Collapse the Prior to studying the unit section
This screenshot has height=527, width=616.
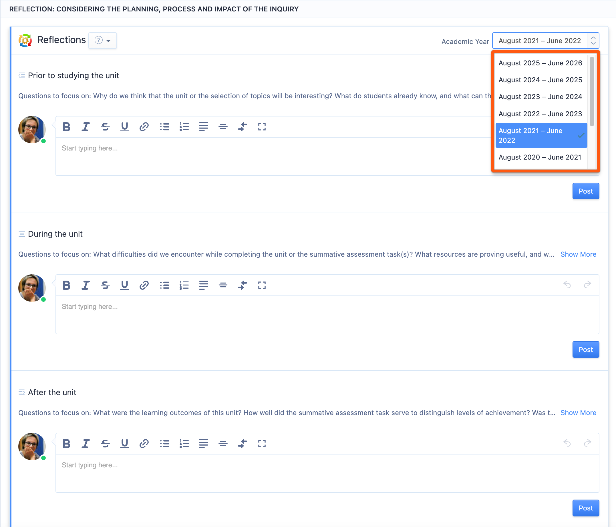[x=22, y=75]
